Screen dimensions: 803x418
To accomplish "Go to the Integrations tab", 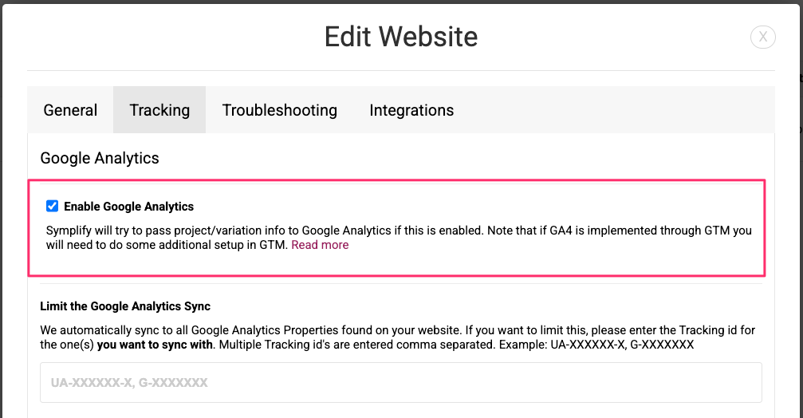I will pyautogui.click(x=411, y=109).
